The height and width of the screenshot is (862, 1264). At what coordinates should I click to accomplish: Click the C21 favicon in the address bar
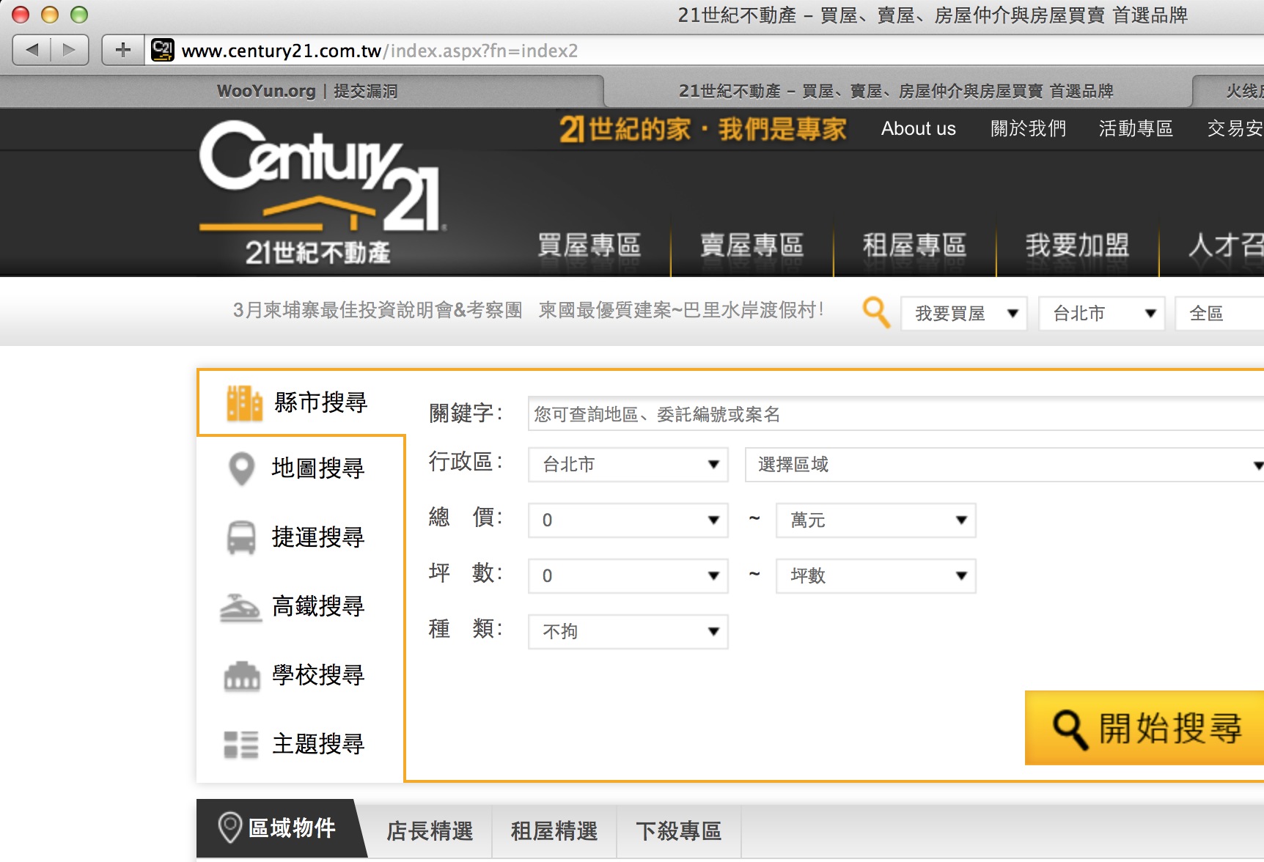coord(163,50)
